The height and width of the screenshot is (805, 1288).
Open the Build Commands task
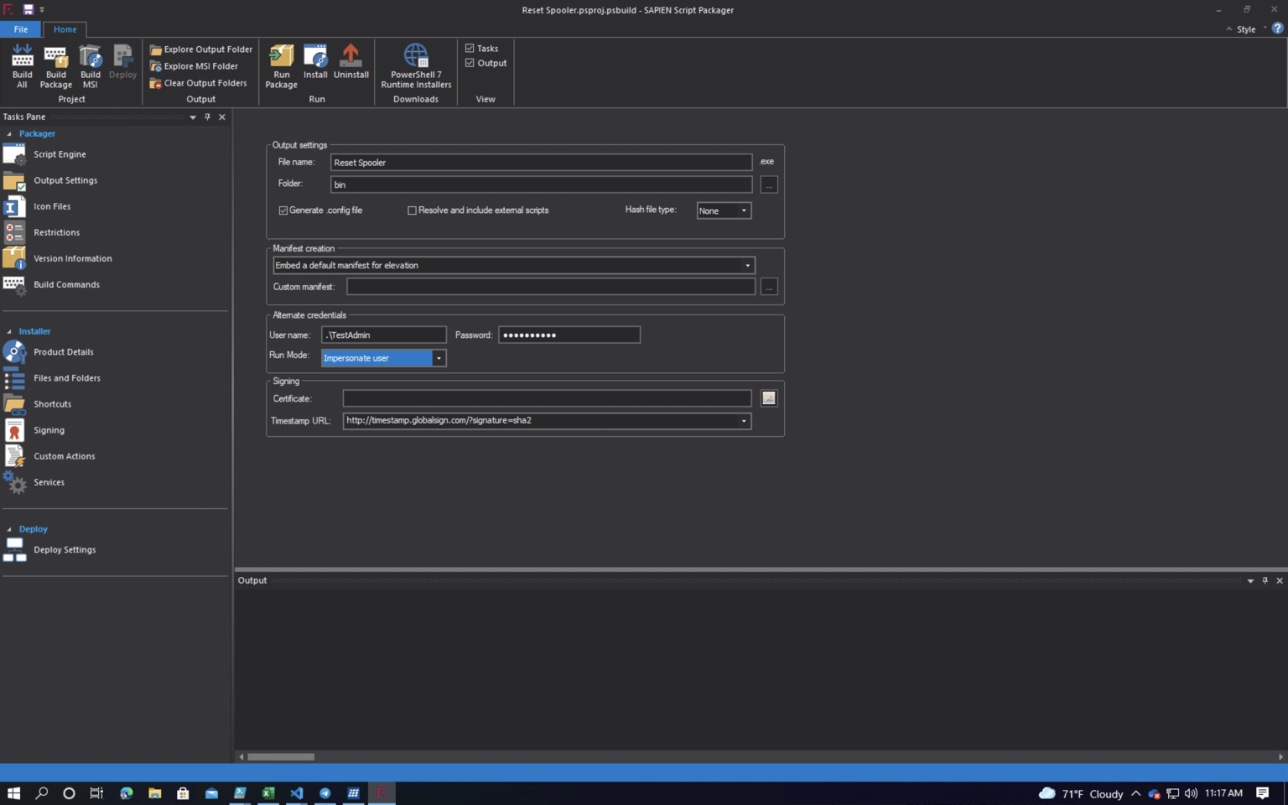pos(66,284)
